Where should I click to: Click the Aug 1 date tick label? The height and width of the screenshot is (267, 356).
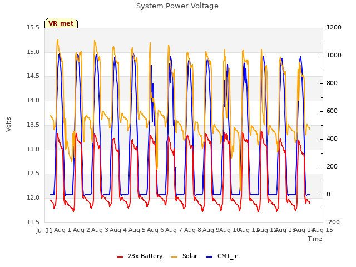(63, 230)
